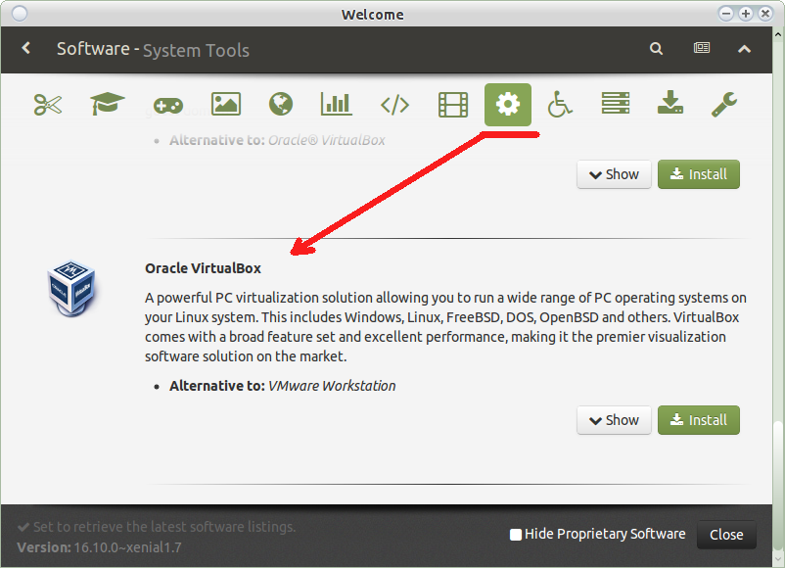The image size is (785, 568).
Task: Open the Education category (graduation cap)
Action: (x=107, y=104)
